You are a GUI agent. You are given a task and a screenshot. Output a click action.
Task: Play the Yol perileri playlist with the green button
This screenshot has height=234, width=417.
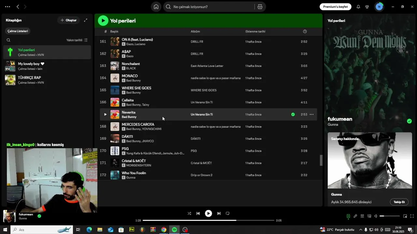coord(103,21)
